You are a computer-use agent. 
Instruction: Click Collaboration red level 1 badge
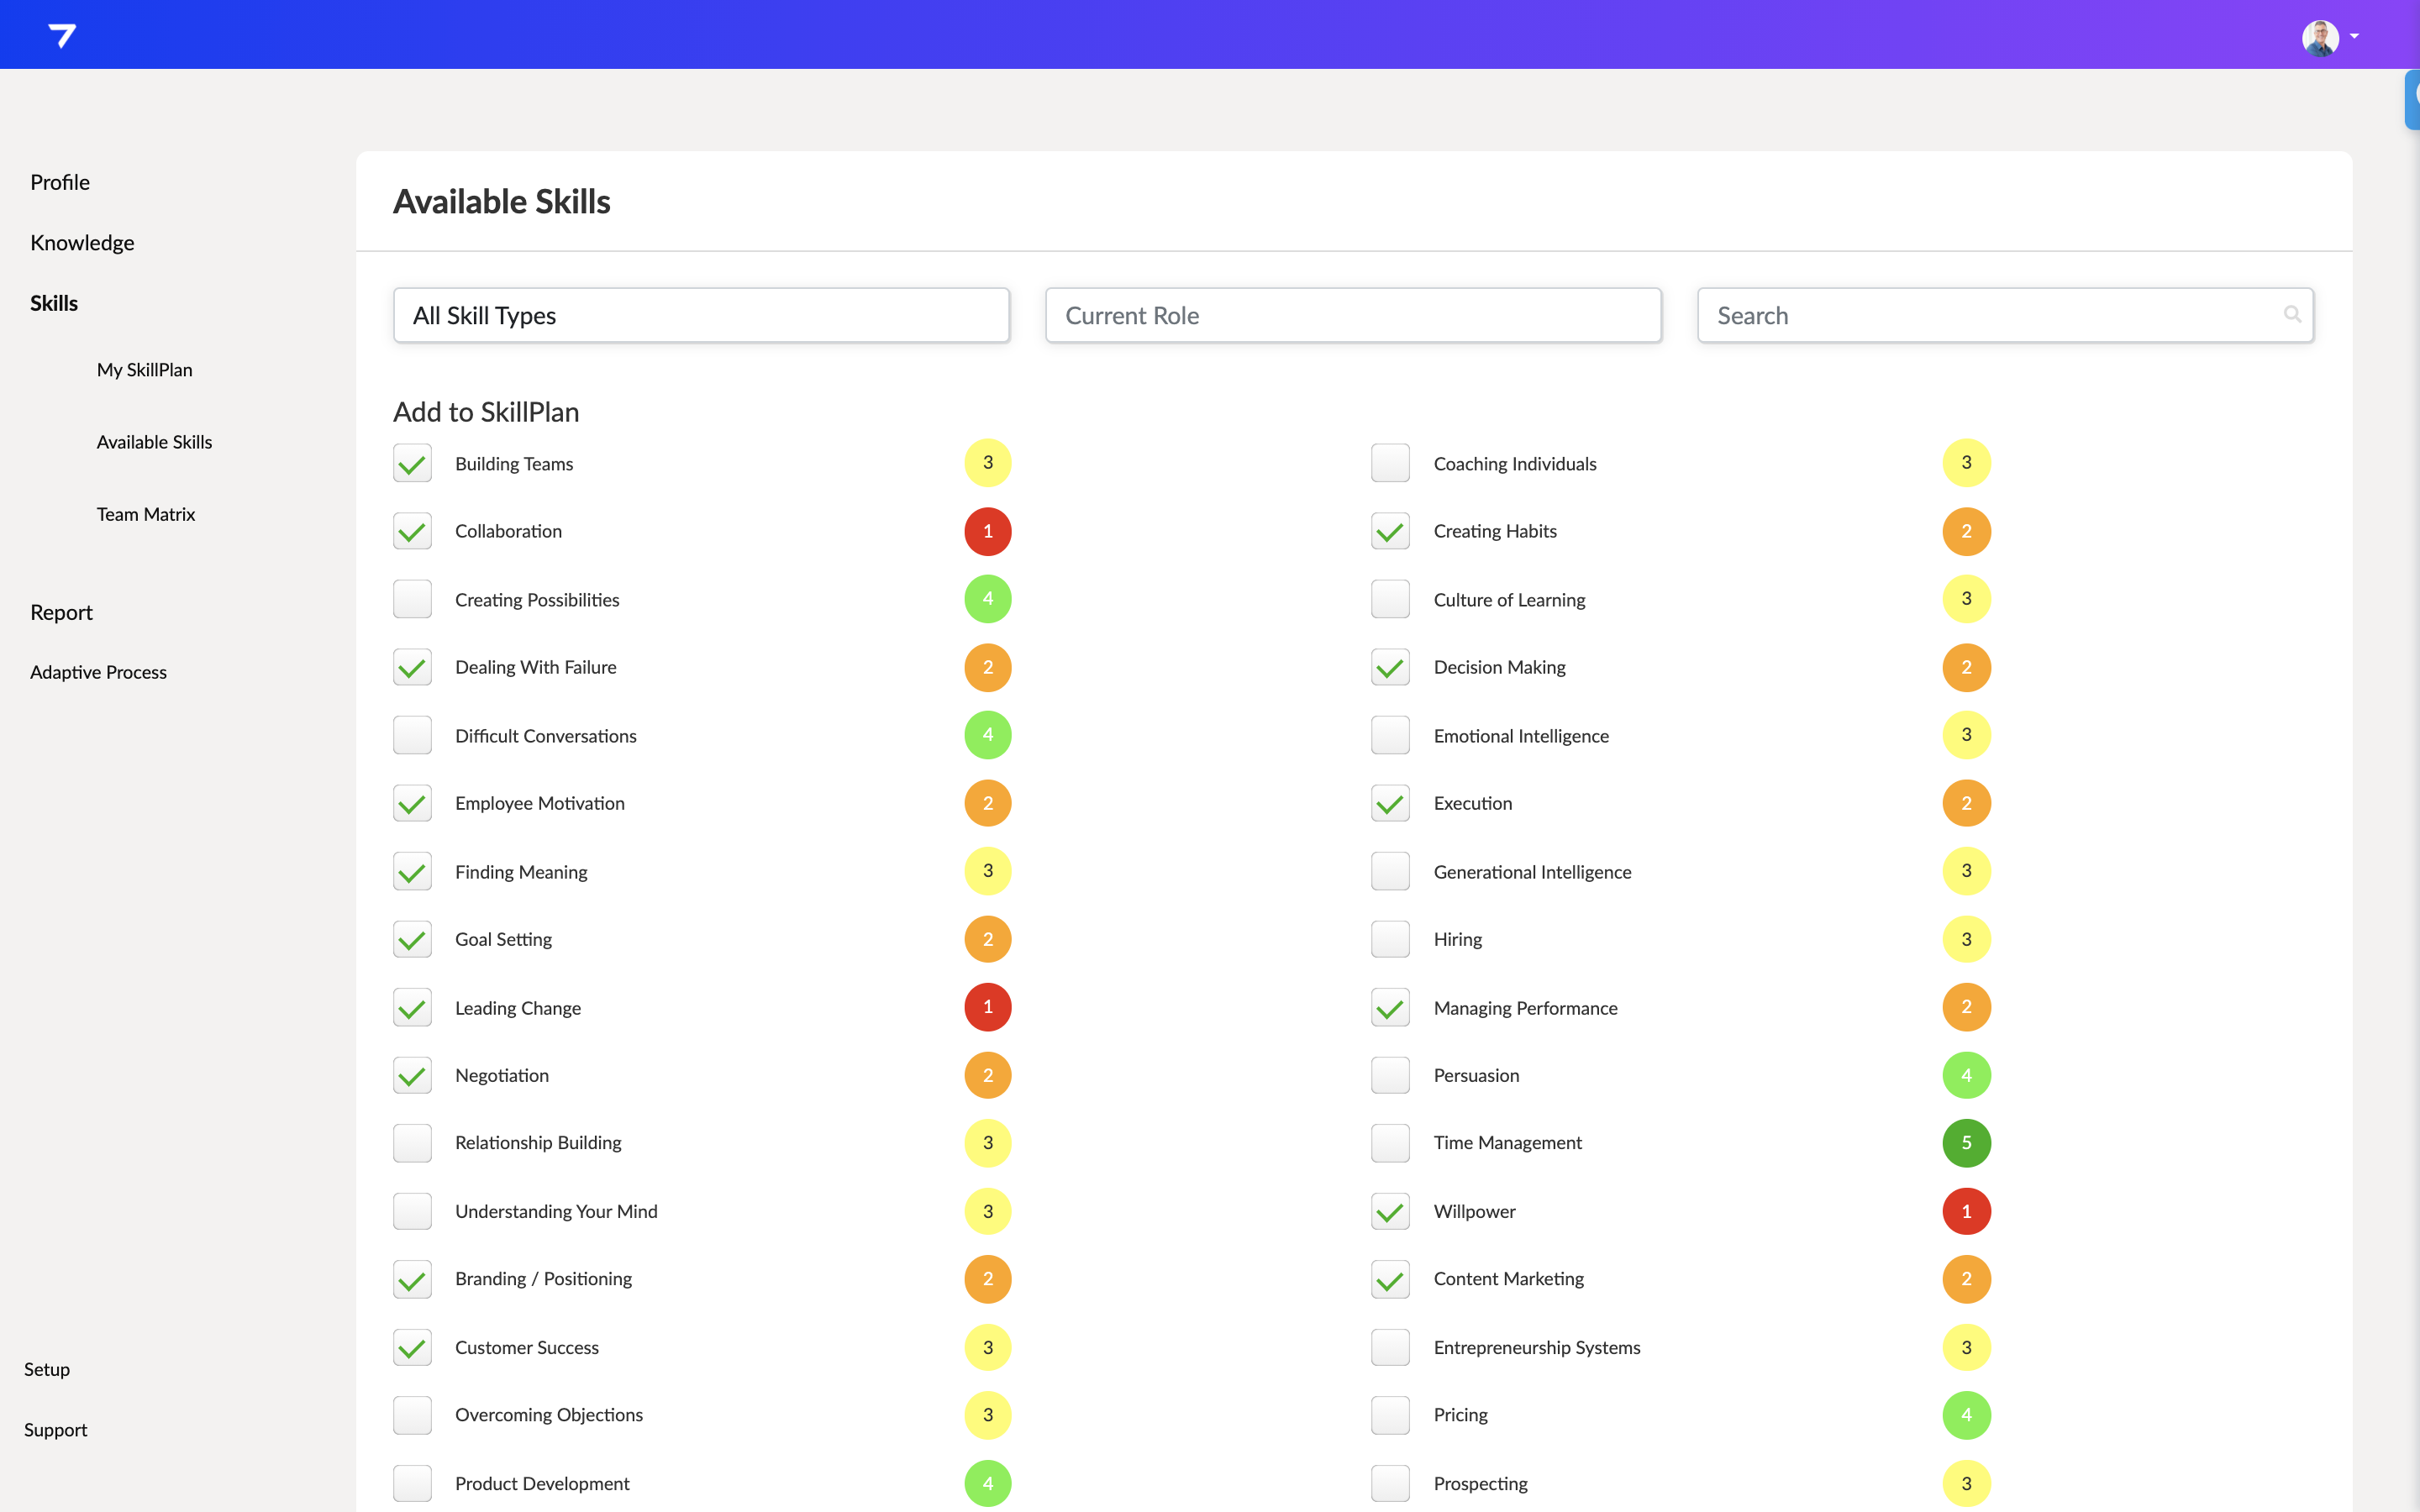[x=987, y=531]
